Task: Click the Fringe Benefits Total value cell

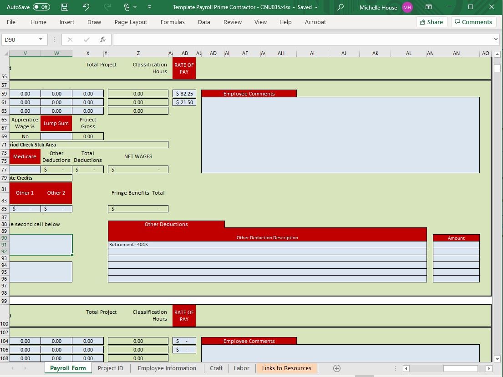Action: (138, 209)
